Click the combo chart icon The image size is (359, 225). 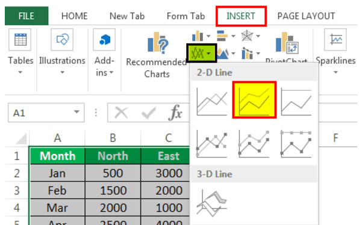pyautogui.click(x=248, y=54)
